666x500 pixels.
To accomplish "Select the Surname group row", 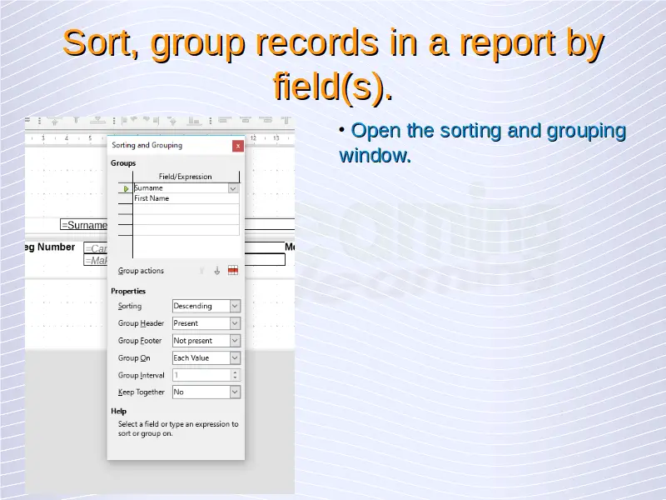I will 181,188.
